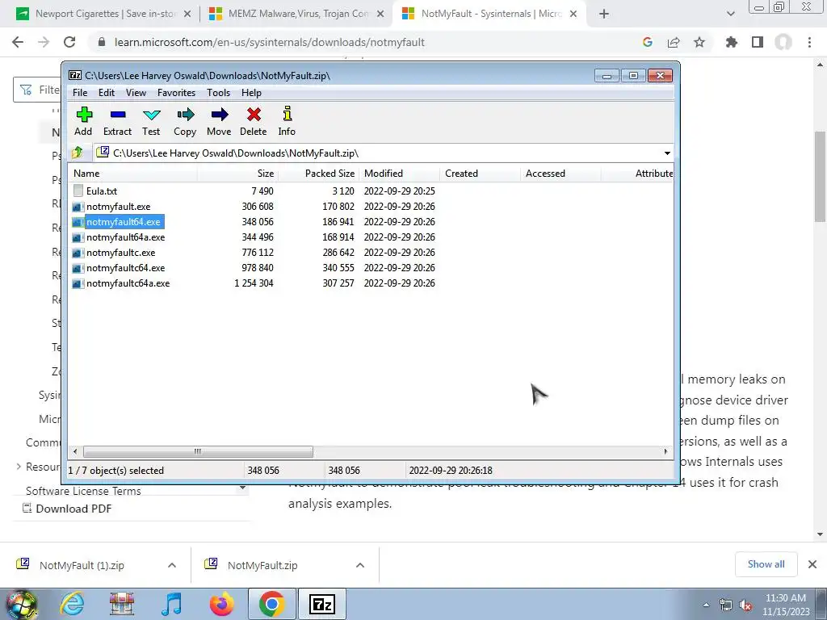
Task: Click the Chrome address bar URL
Action: (269, 42)
